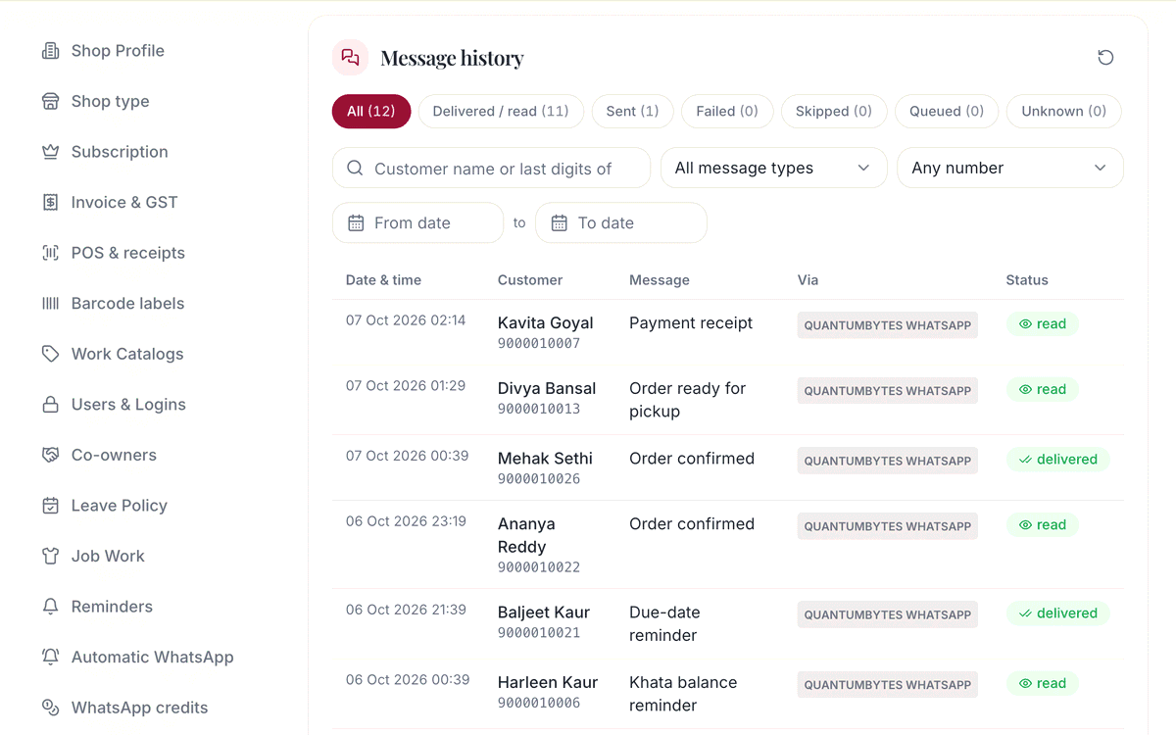Open the Leave Policy page
The width and height of the screenshot is (1176, 735).
click(x=120, y=506)
